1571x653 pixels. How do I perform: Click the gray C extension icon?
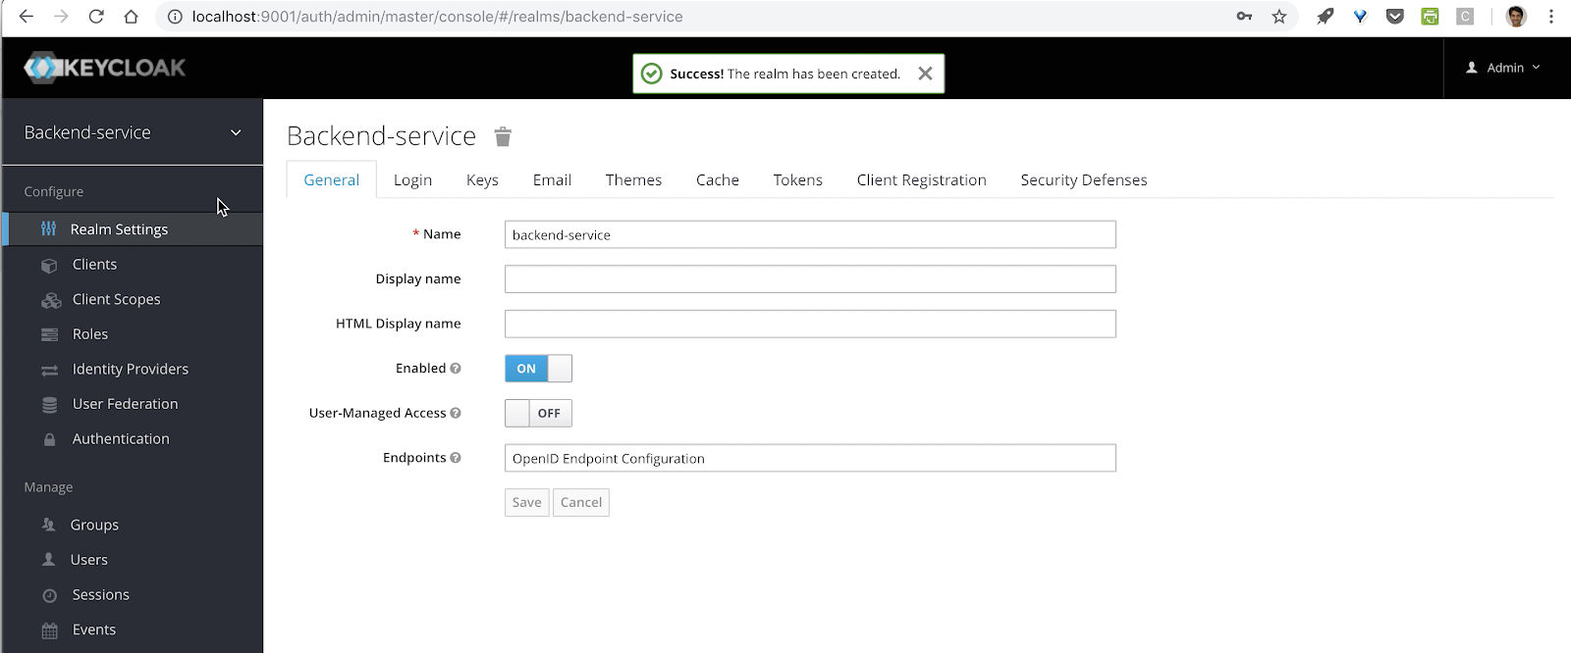coord(1465,17)
